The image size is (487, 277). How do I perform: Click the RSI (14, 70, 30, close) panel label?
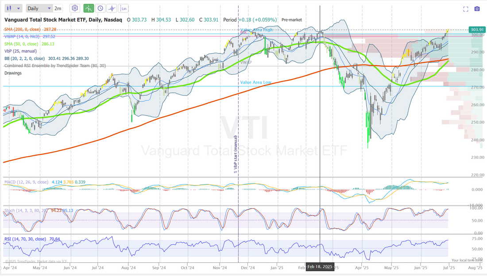(25, 239)
